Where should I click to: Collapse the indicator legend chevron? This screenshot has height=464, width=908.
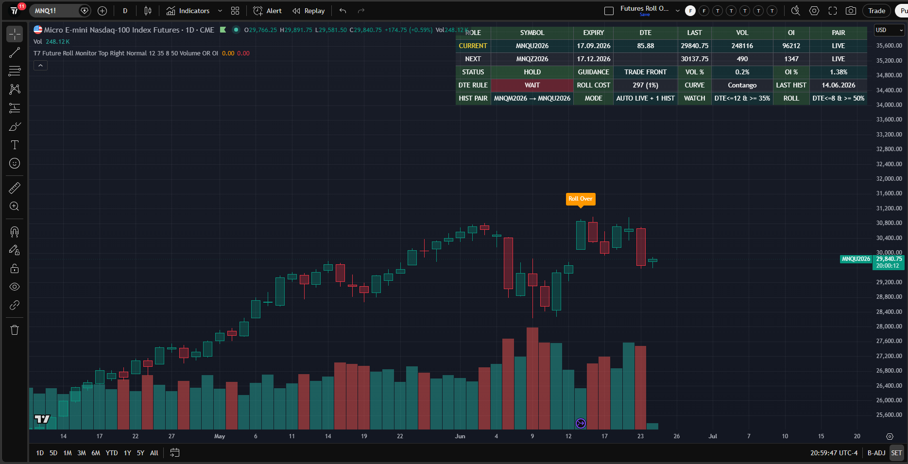(x=40, y=66)
